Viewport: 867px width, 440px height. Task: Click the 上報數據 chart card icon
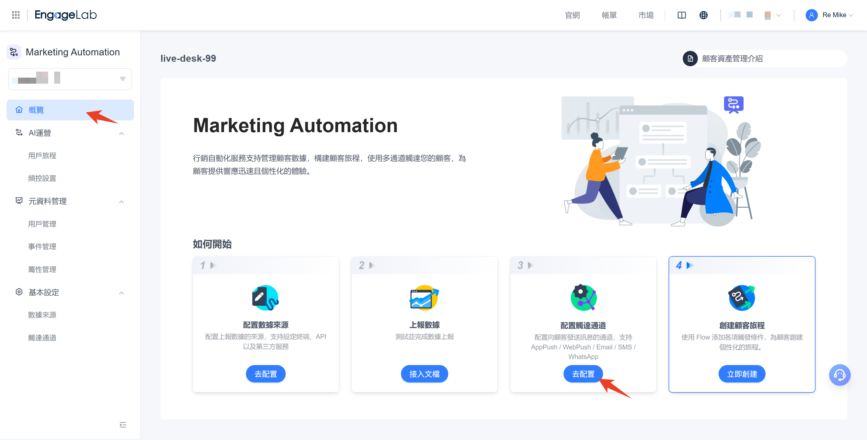(x=424, y=298)
